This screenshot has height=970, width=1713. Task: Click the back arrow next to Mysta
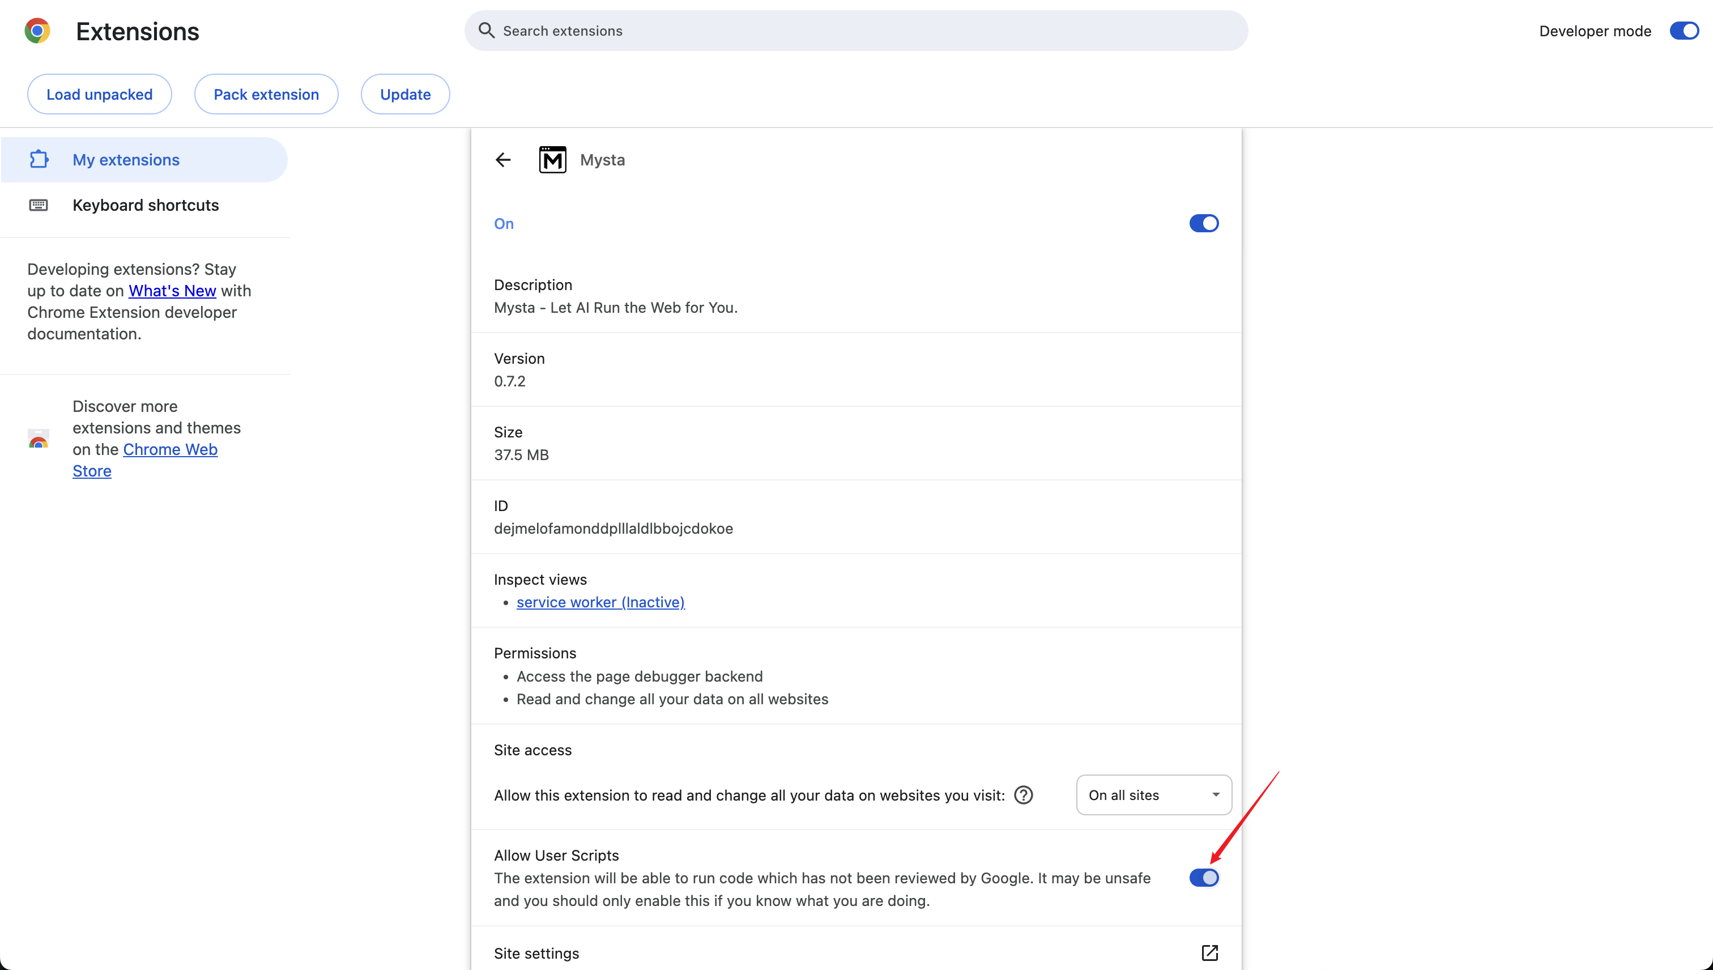(503, 160)
